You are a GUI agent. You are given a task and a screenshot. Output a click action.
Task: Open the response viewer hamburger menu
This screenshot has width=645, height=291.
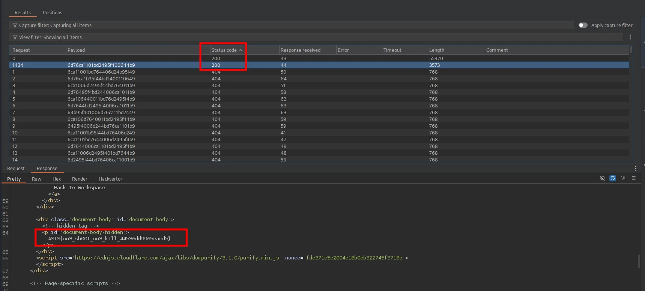point(634,178)
